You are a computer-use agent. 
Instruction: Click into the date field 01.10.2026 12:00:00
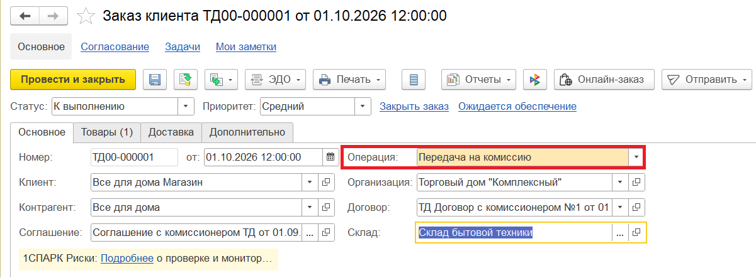click(x=264, y=157)
